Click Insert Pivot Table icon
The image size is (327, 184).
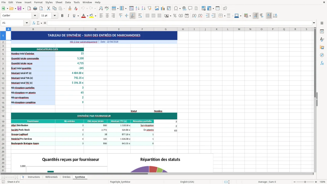click(x=169, y=8)
